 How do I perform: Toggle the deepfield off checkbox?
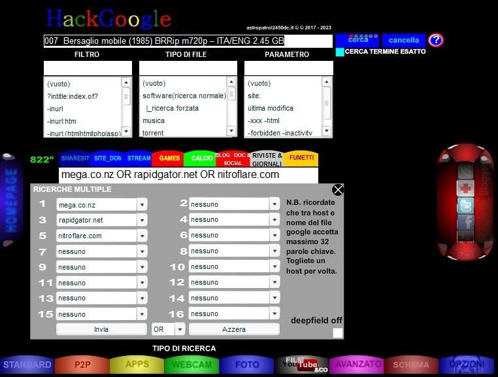[x=338, y=332]
